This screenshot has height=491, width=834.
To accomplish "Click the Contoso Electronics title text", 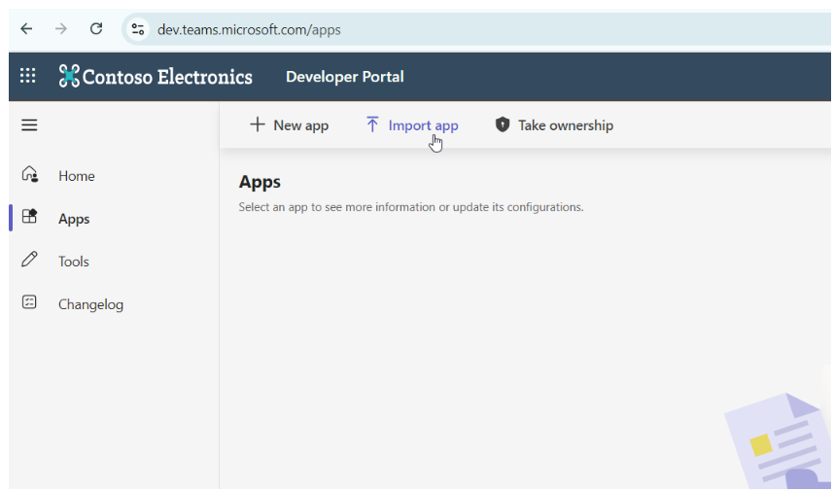I will (x=167, y=77).
